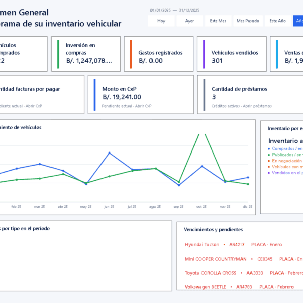Image resolution: width=303 pixels, height=303 pixels.
Task: Click the 301 vehicles sold value
Action: [x=217, y=61]
